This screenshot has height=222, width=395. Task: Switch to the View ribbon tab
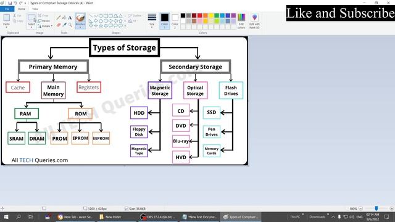coord(35,9)
